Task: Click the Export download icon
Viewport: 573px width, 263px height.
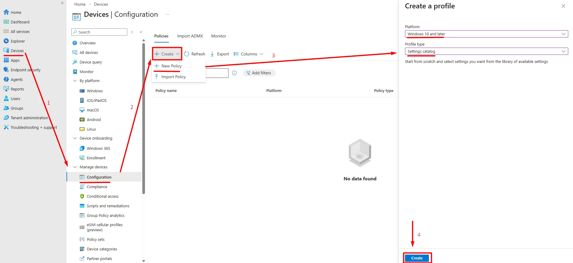Action: click(x=212, y=54)
